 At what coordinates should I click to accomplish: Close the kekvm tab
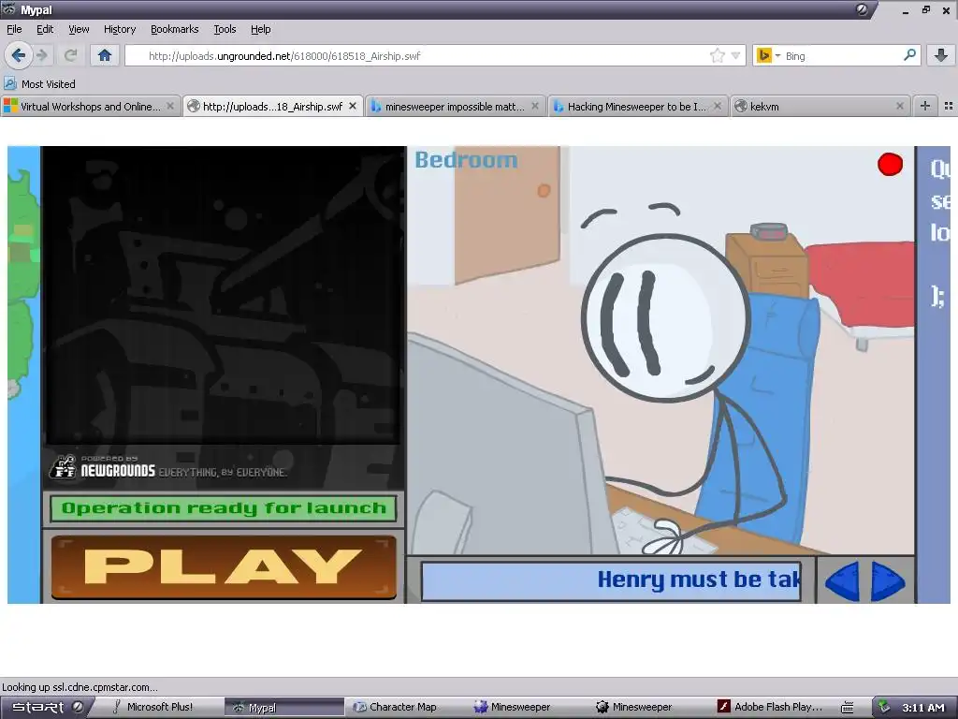[899, 107]
